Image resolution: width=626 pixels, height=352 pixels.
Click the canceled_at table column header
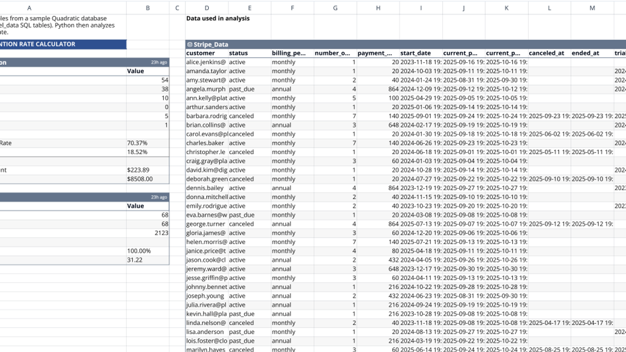[x=549, y=53]
